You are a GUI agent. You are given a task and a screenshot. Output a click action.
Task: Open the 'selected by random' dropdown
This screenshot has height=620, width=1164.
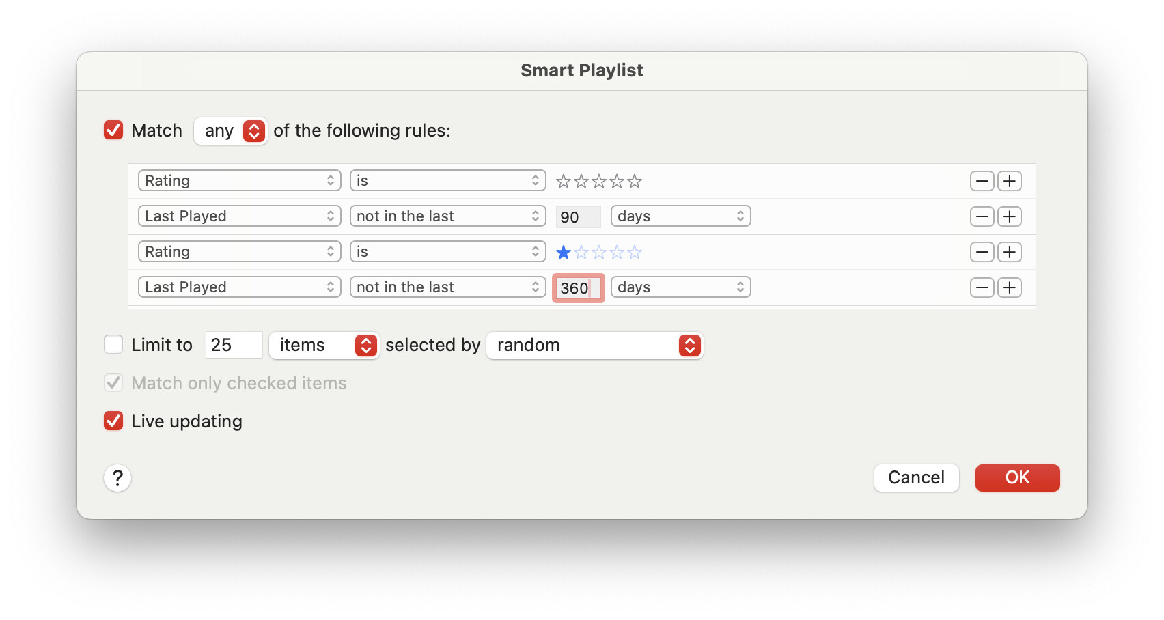(594, 346)
